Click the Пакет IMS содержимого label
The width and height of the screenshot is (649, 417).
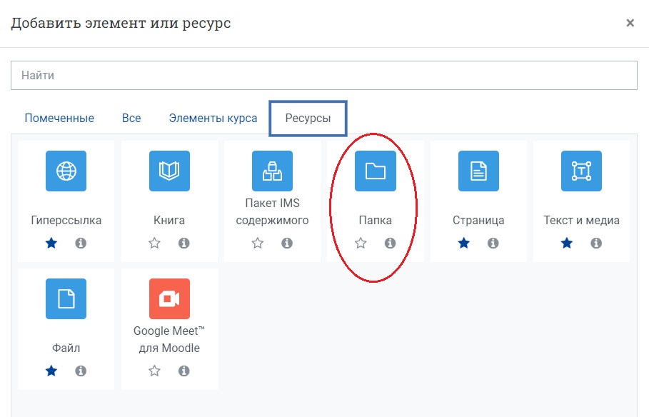(x=272, y=211)
